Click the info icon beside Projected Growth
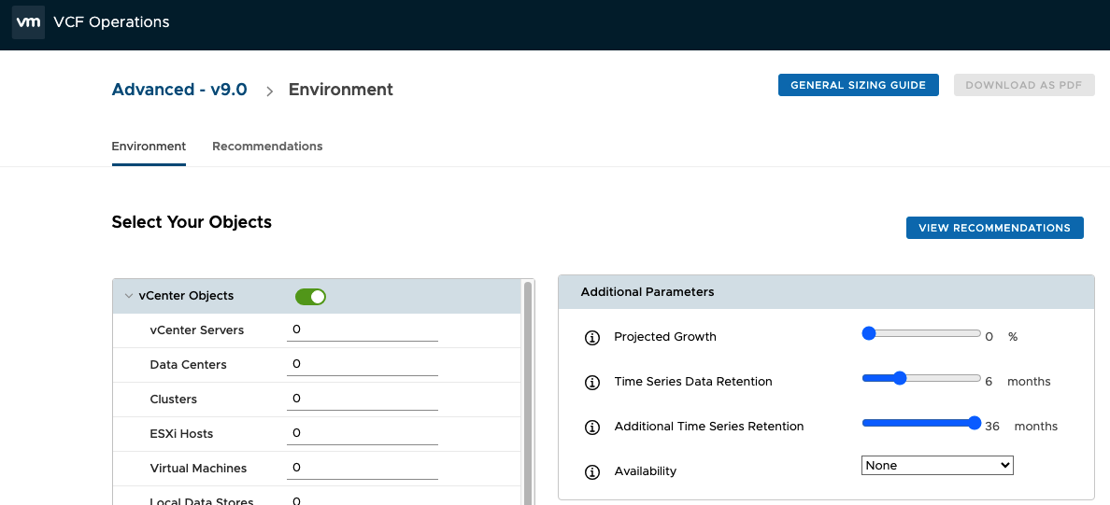The image size is (1110, 505). (591, 337)
